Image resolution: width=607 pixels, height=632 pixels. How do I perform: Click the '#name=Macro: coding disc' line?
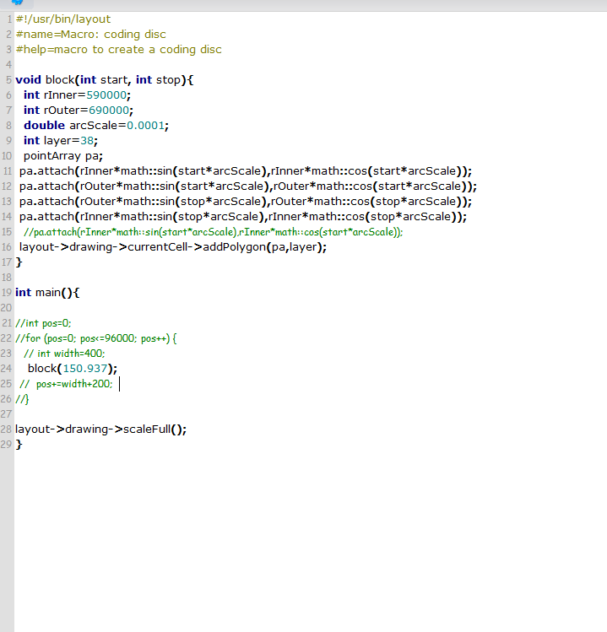(90, 35)
